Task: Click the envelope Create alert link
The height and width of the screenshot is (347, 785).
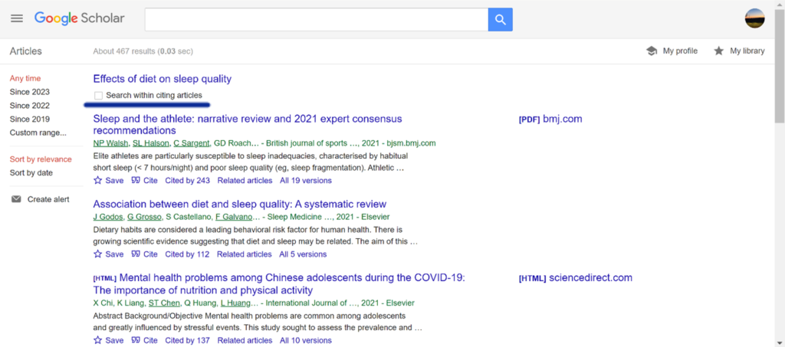Action: coord(40,199)
